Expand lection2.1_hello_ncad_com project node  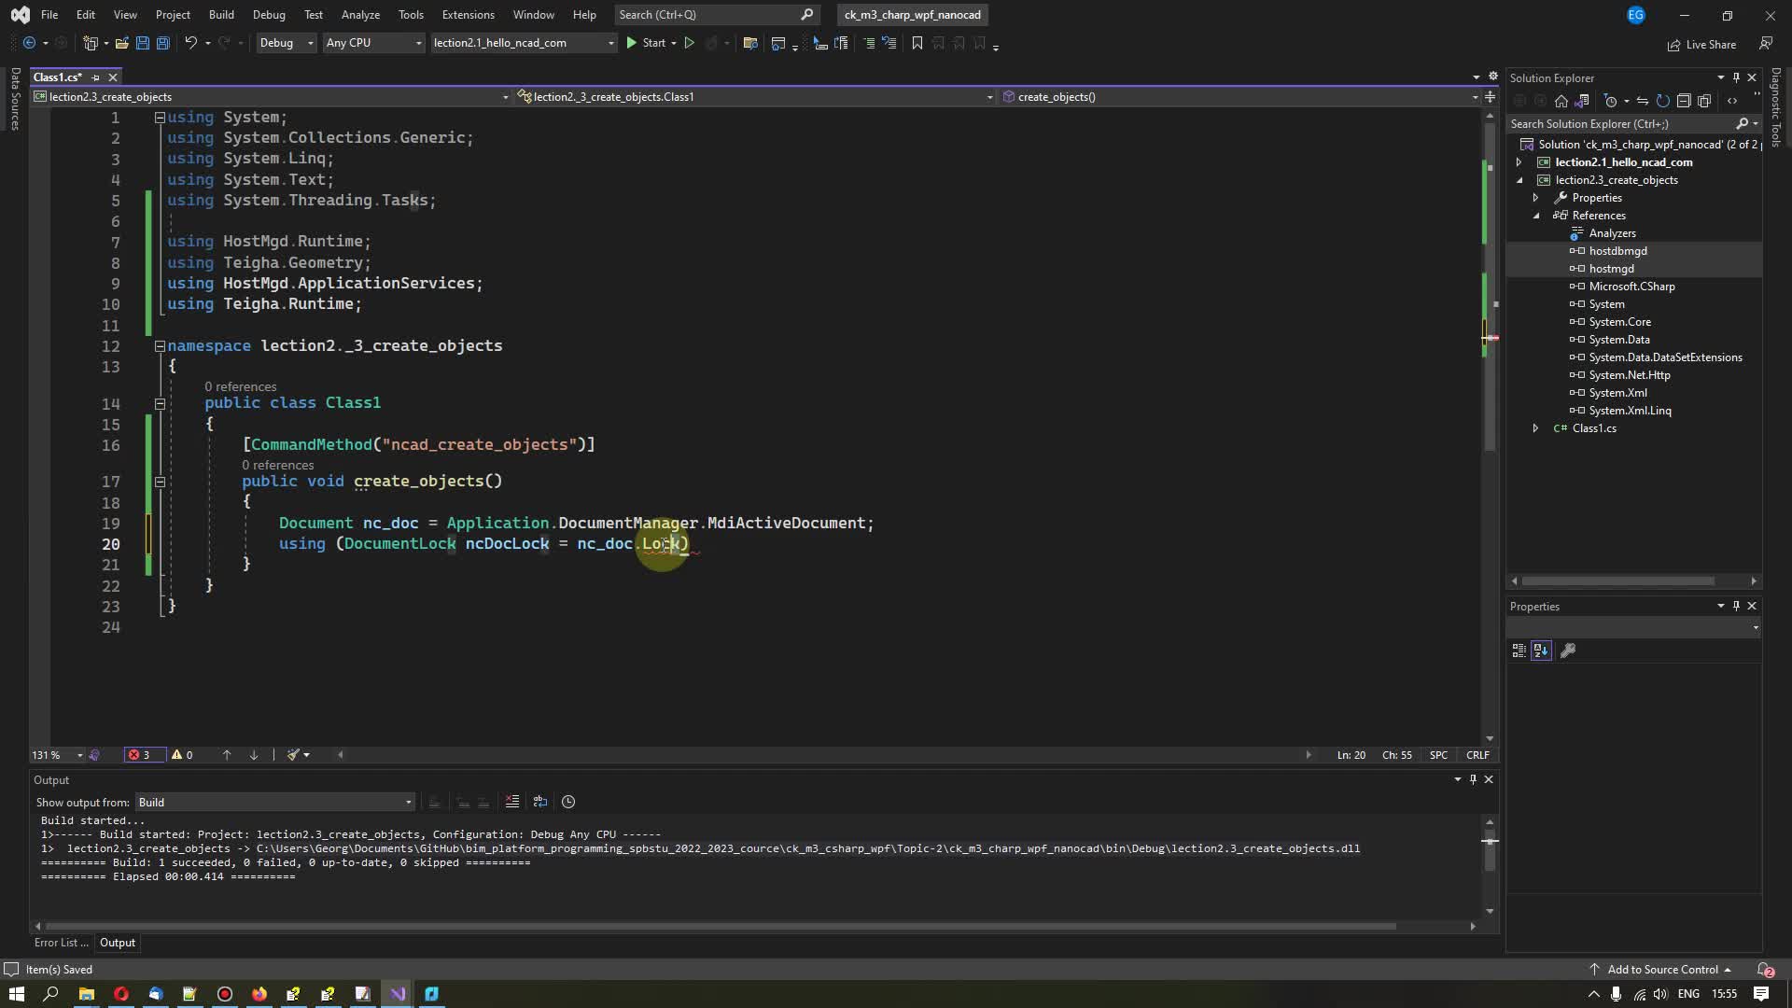pyautogui.click(x=1519, y=162)
